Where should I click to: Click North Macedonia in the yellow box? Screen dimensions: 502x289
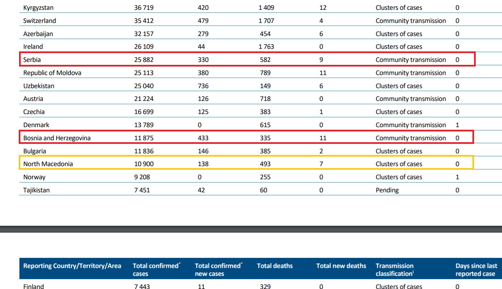(x=48, y=164)
